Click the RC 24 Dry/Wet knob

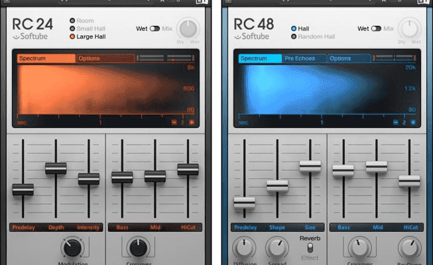pyautogui.click(x=189, y=28)
